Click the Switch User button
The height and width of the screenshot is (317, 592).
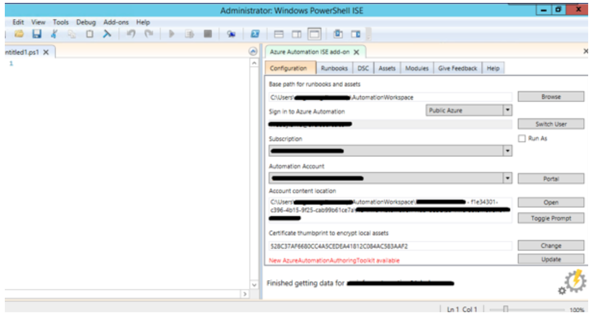coord(551,124)
